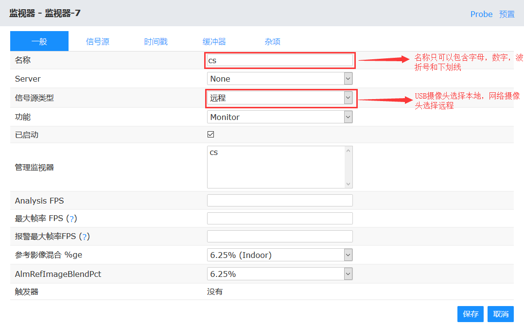
Task: Click the 预置 link
Action: click(x=507, y=14)
